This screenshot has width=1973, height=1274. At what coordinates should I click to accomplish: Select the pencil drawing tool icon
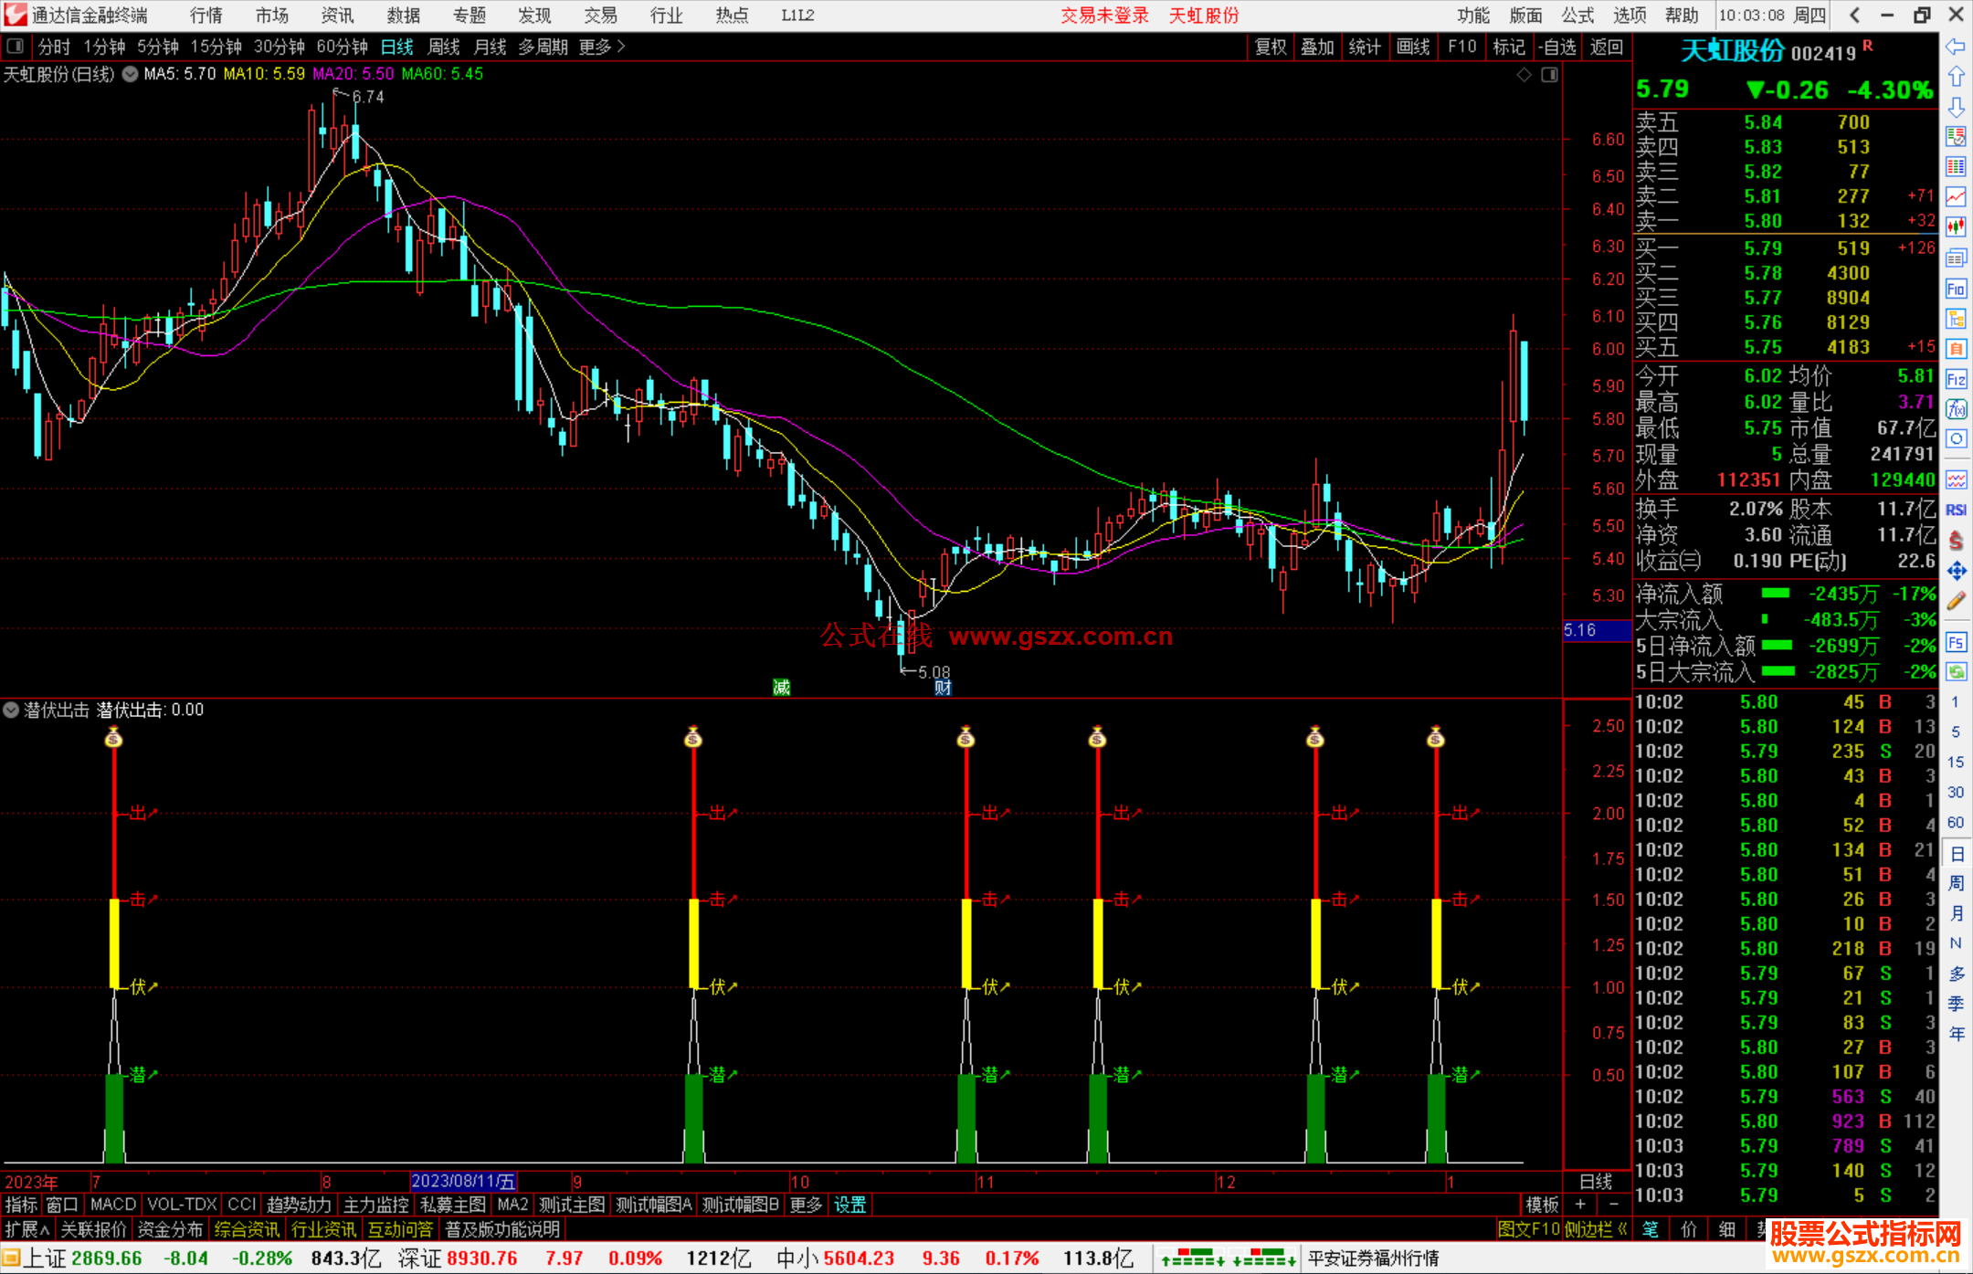pyautogui.click(x=1956, y=601)
